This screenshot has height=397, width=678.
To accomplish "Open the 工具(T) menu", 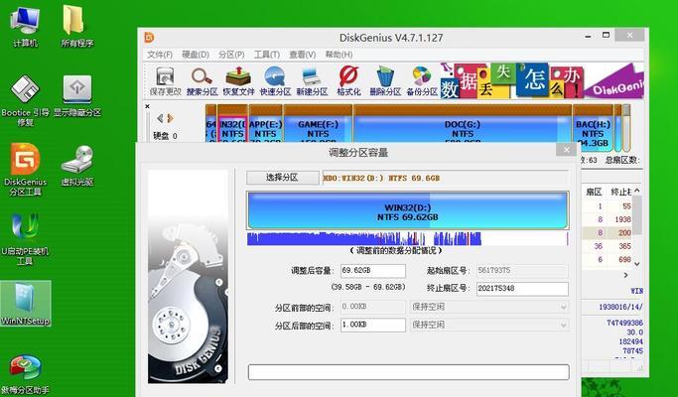I will [267, 55].
